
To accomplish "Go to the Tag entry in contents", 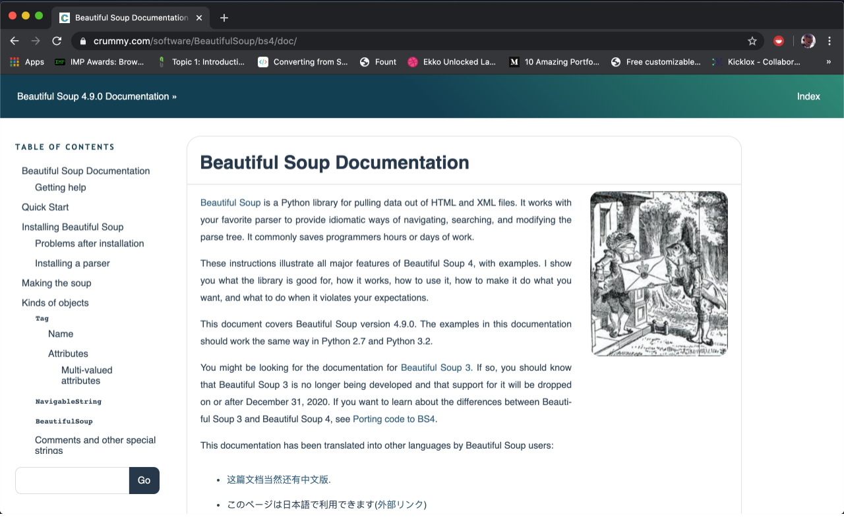I will click(x=42, y=318).
